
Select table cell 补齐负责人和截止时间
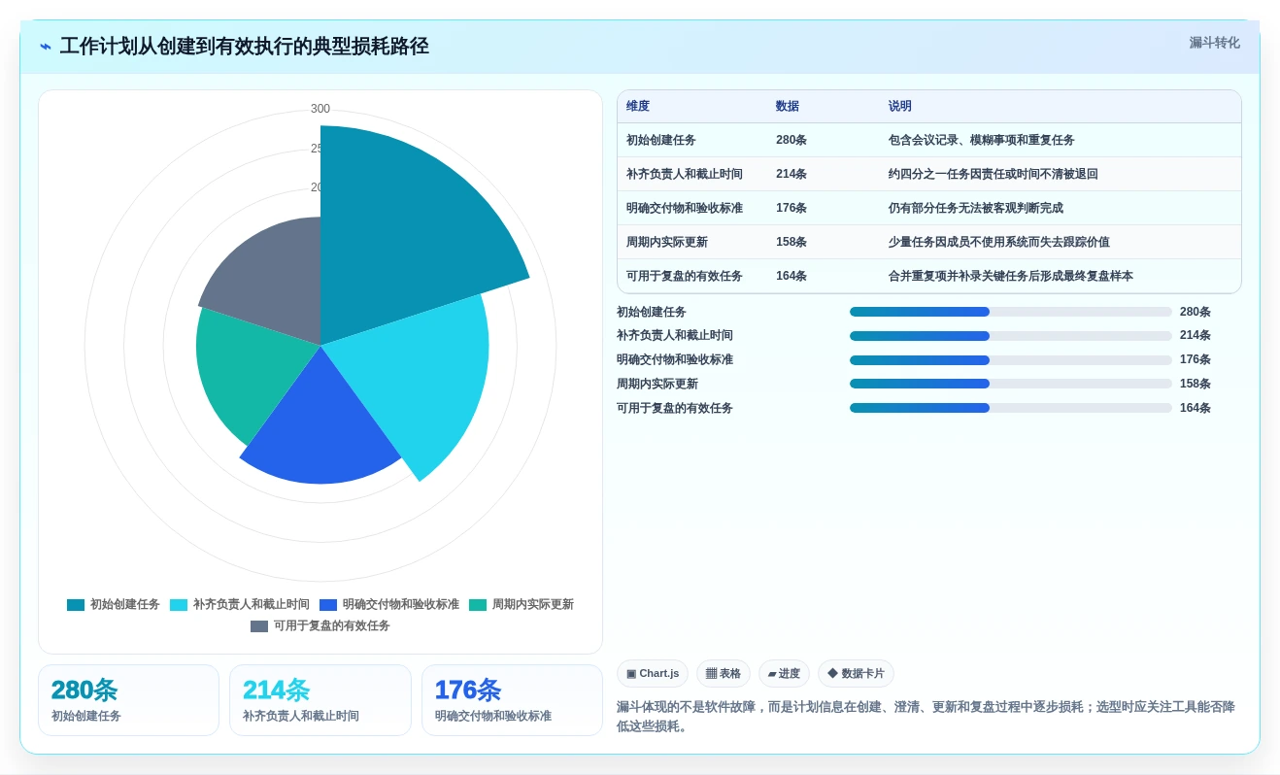[x=685, y=175]
